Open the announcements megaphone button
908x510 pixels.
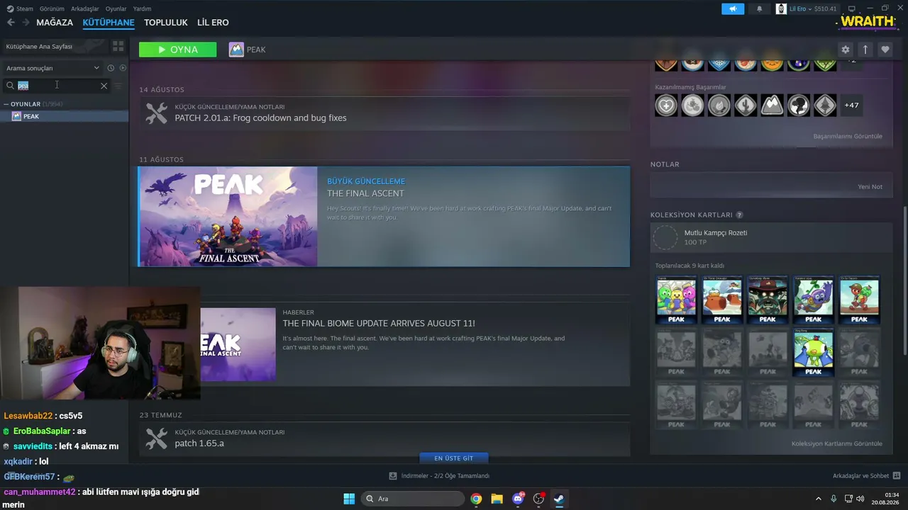tap(733, 8)
